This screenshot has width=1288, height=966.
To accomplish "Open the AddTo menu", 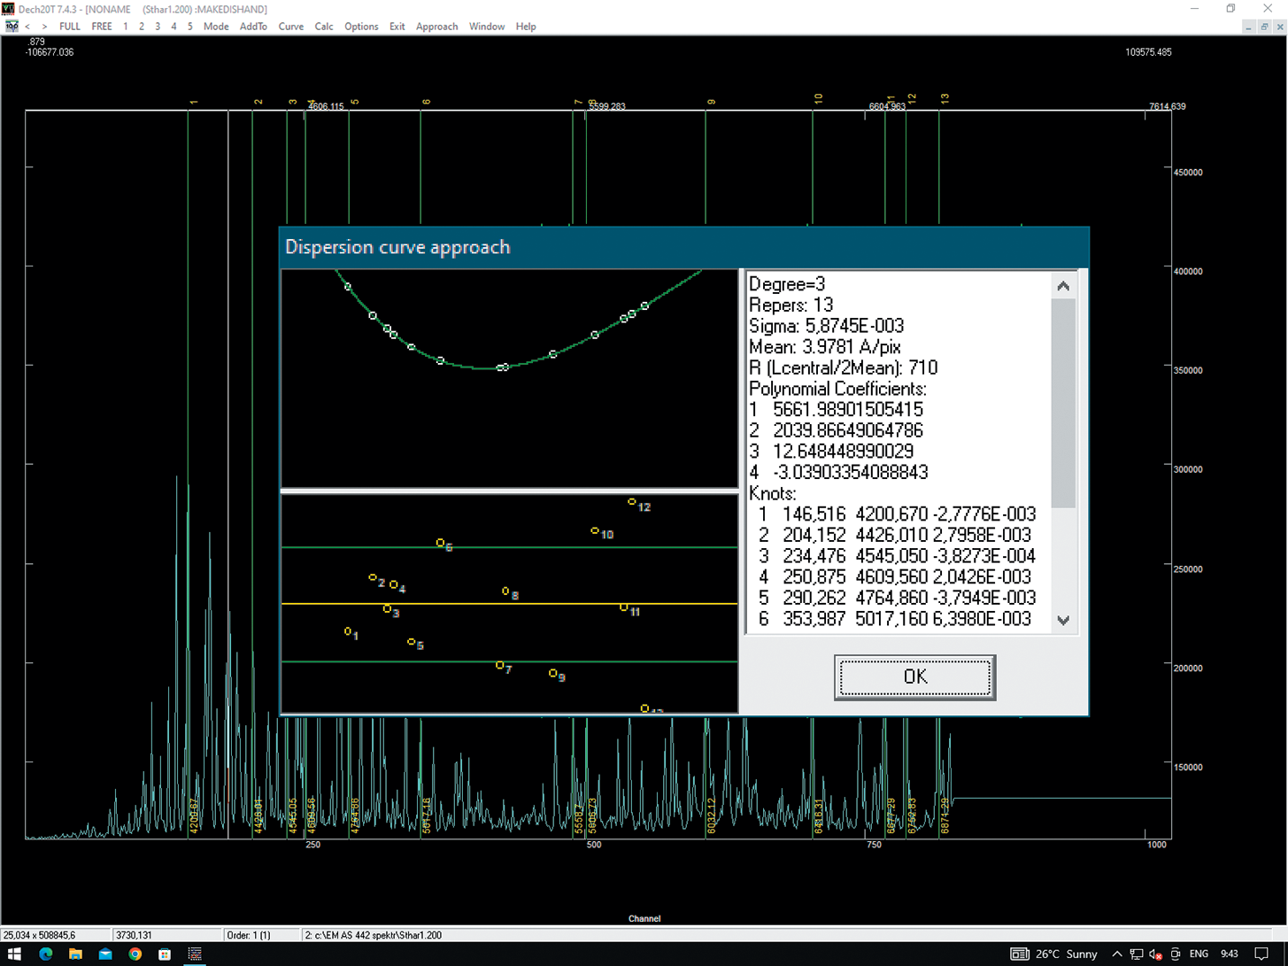I will click(252, 27).
